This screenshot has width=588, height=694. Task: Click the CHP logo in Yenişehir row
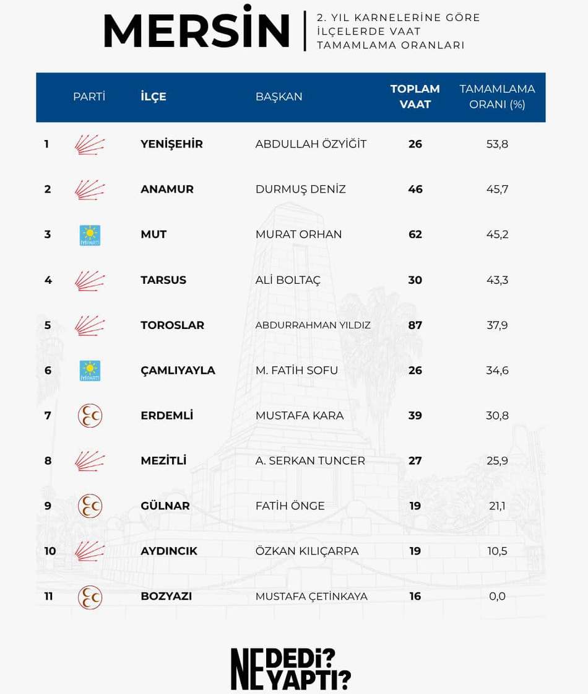click(x=90, y=144)
